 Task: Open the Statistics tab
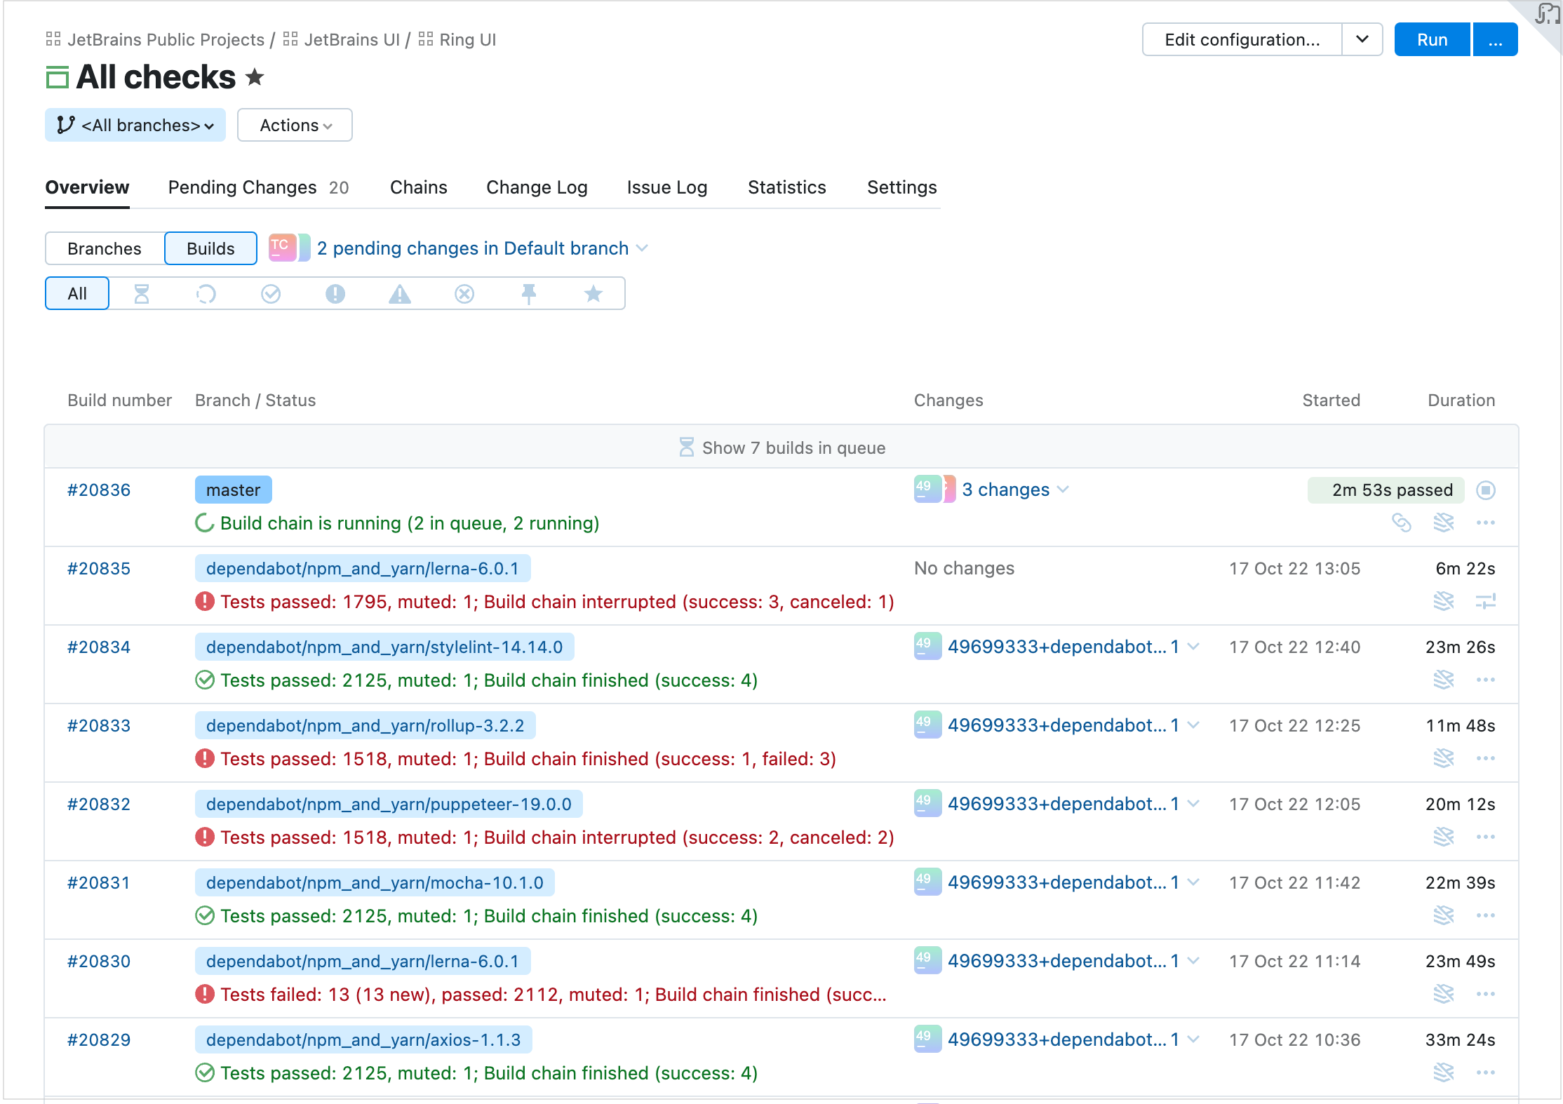click(786, 187)
